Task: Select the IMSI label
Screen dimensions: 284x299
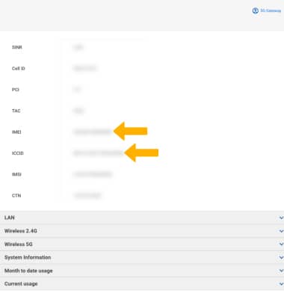Action: tap(16, 174)
